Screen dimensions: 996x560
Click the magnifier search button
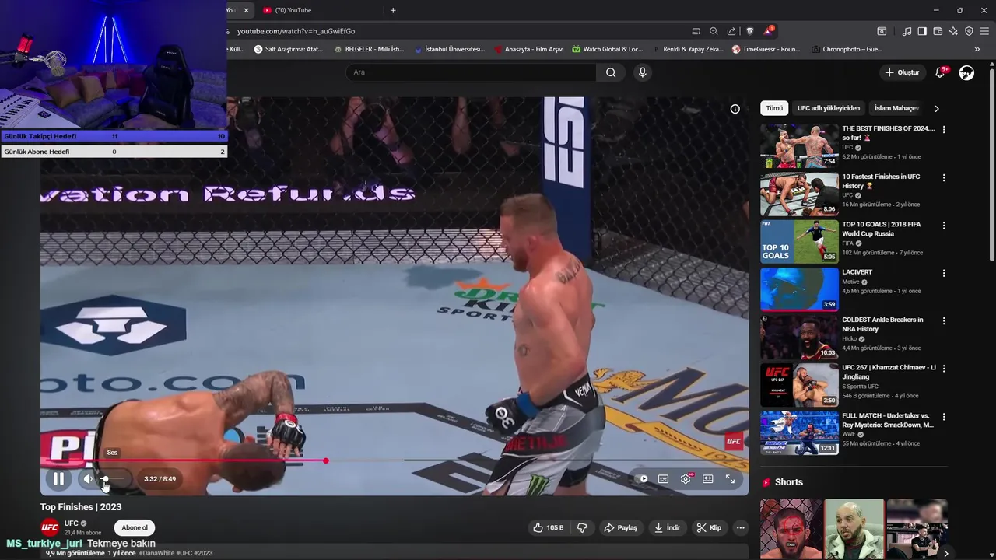tap(611, 72)
